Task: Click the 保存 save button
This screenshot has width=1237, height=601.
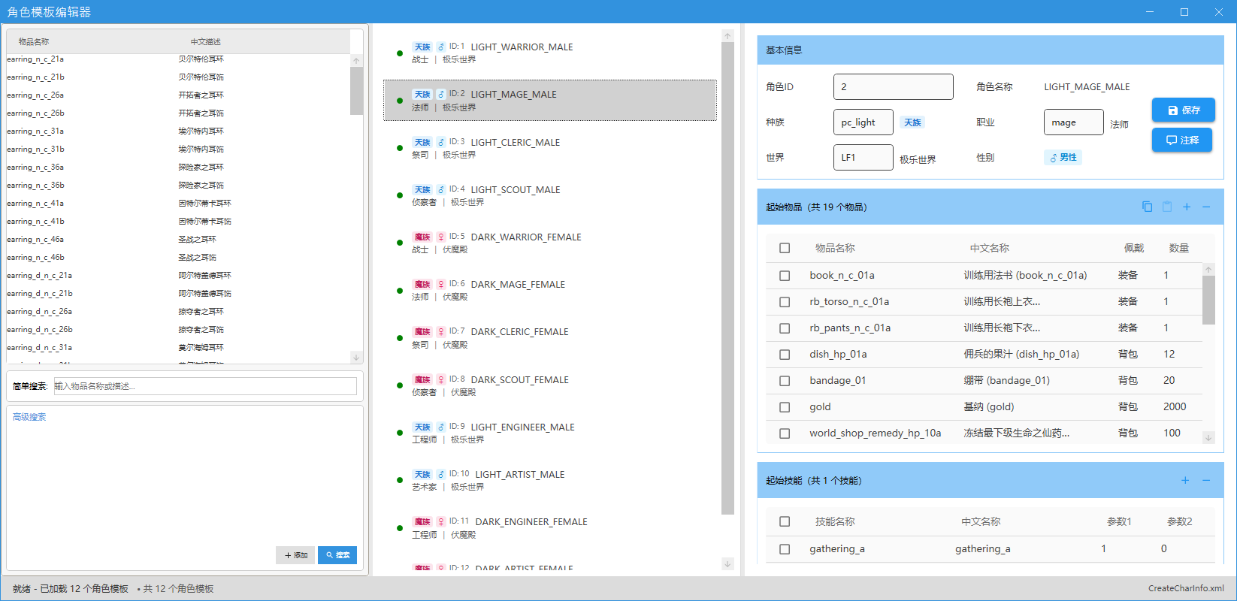Action: click(x=1183, y=110)
